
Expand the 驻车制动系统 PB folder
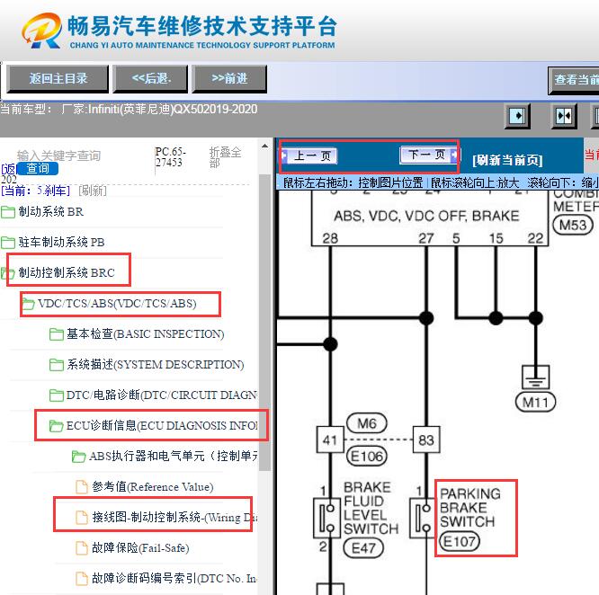click(61, 242)
